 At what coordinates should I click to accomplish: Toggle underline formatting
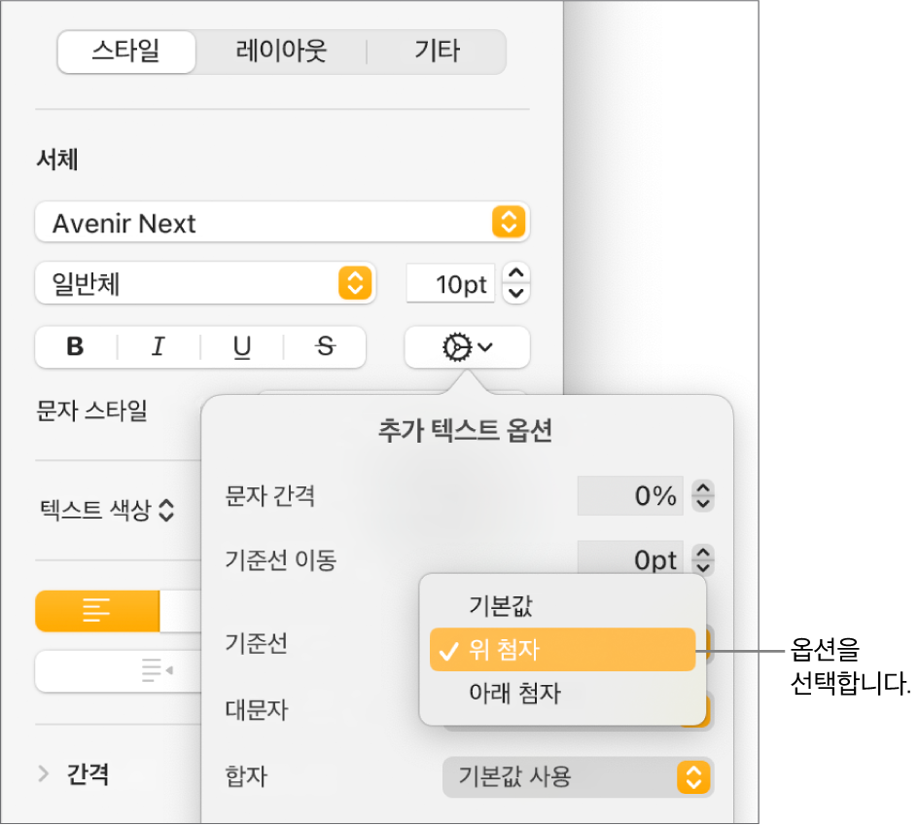241,347
